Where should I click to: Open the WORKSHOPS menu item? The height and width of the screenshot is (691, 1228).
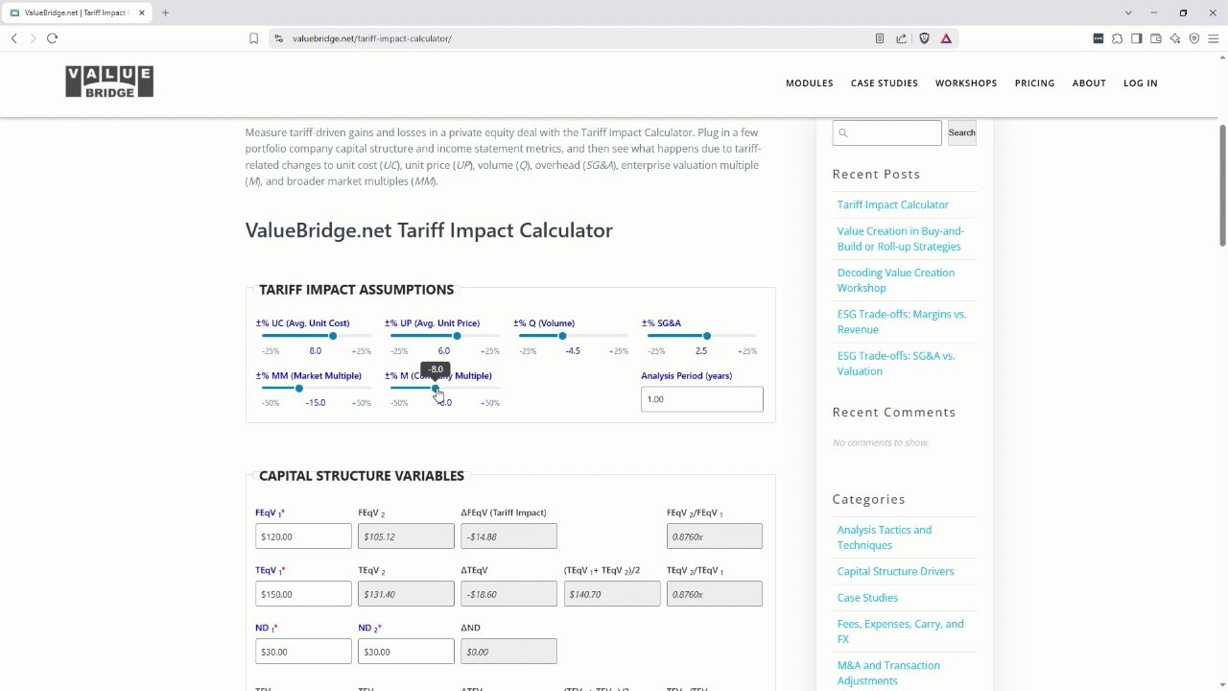[966, 83]
